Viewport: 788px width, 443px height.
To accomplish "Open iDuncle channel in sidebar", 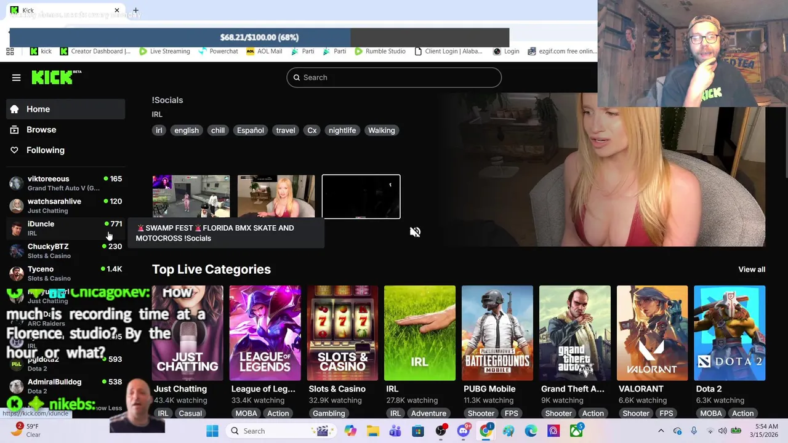I will (65, 228).
